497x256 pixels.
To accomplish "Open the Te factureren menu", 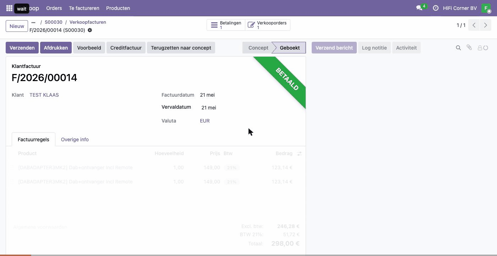I will click(x=84, y=8).
